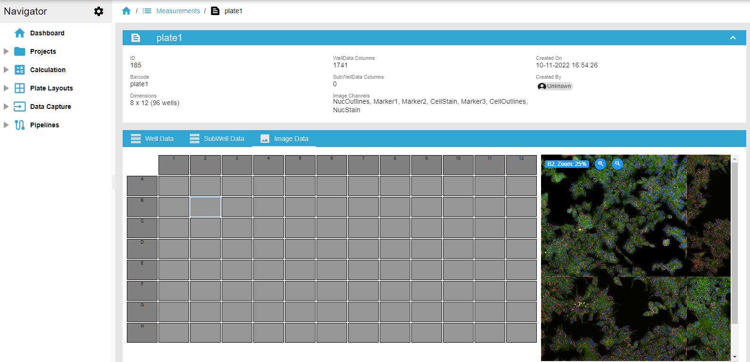Click the Unknown user chip
Image resolution: width=750 pixels, height=362 pixels.
point(555,86)
